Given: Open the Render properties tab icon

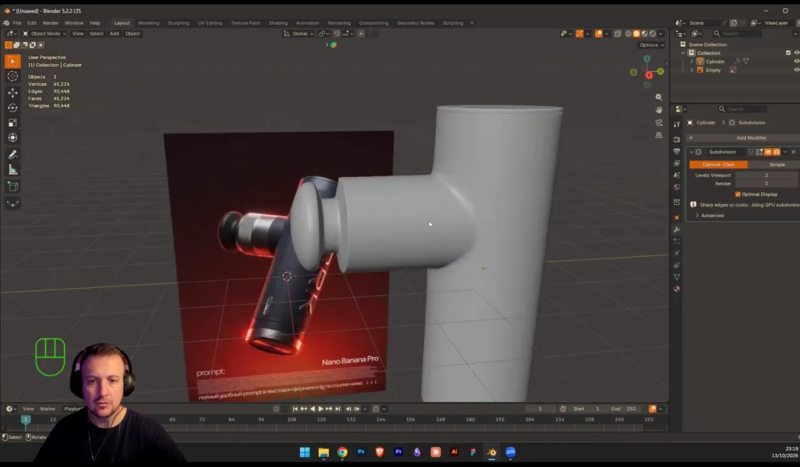Looking at the screenshot, I should (x=677, y=139).
